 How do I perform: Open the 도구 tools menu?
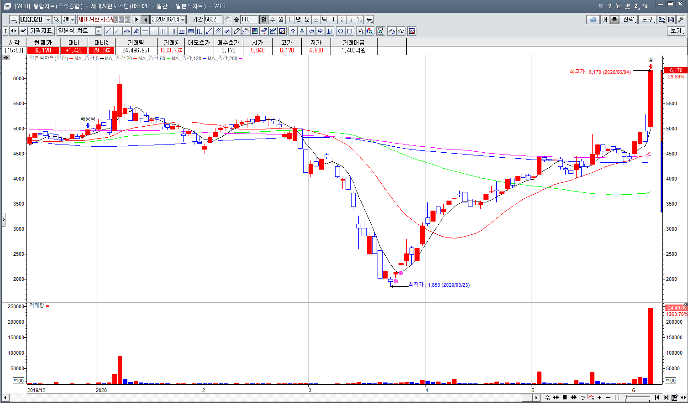click(x=648, y=20)
